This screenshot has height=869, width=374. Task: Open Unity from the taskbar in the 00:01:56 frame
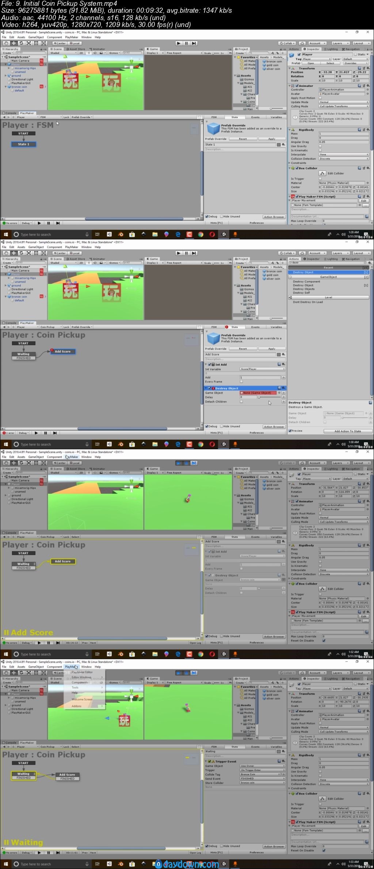coord(224,234)
